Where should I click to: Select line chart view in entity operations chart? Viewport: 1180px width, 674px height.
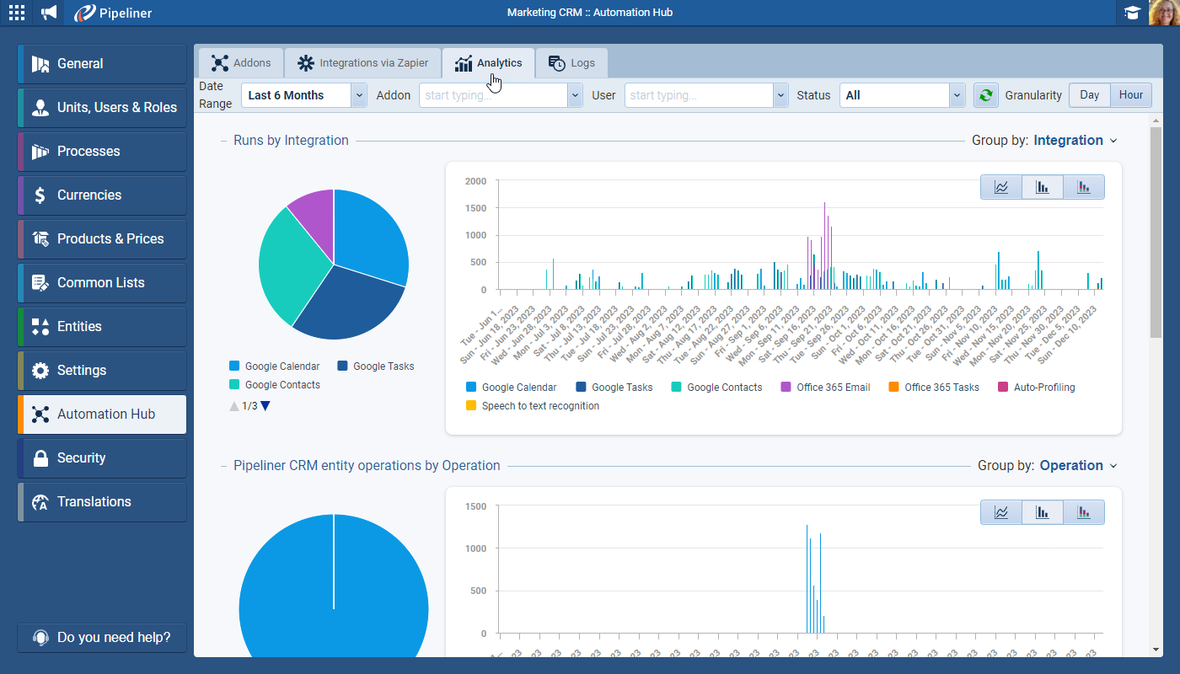point(1001,512)
